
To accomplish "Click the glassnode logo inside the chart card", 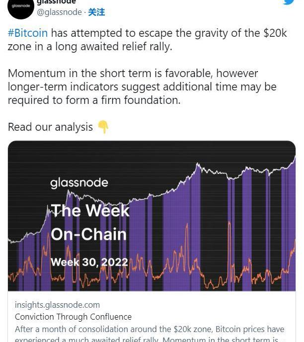I will (x=79, y=183).
